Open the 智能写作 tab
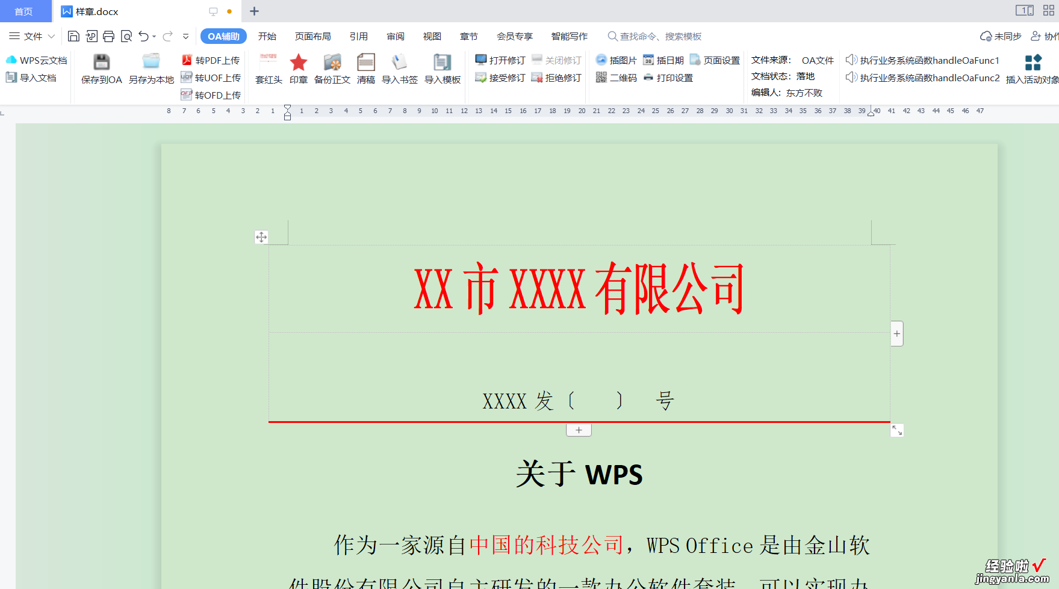Image resolution: width=1059 pixels, height=589 pixels. click(570, 36)
